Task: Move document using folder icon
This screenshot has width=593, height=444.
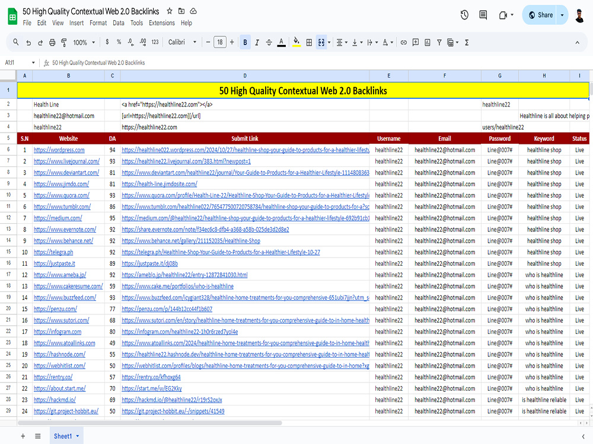Action: 181,11
